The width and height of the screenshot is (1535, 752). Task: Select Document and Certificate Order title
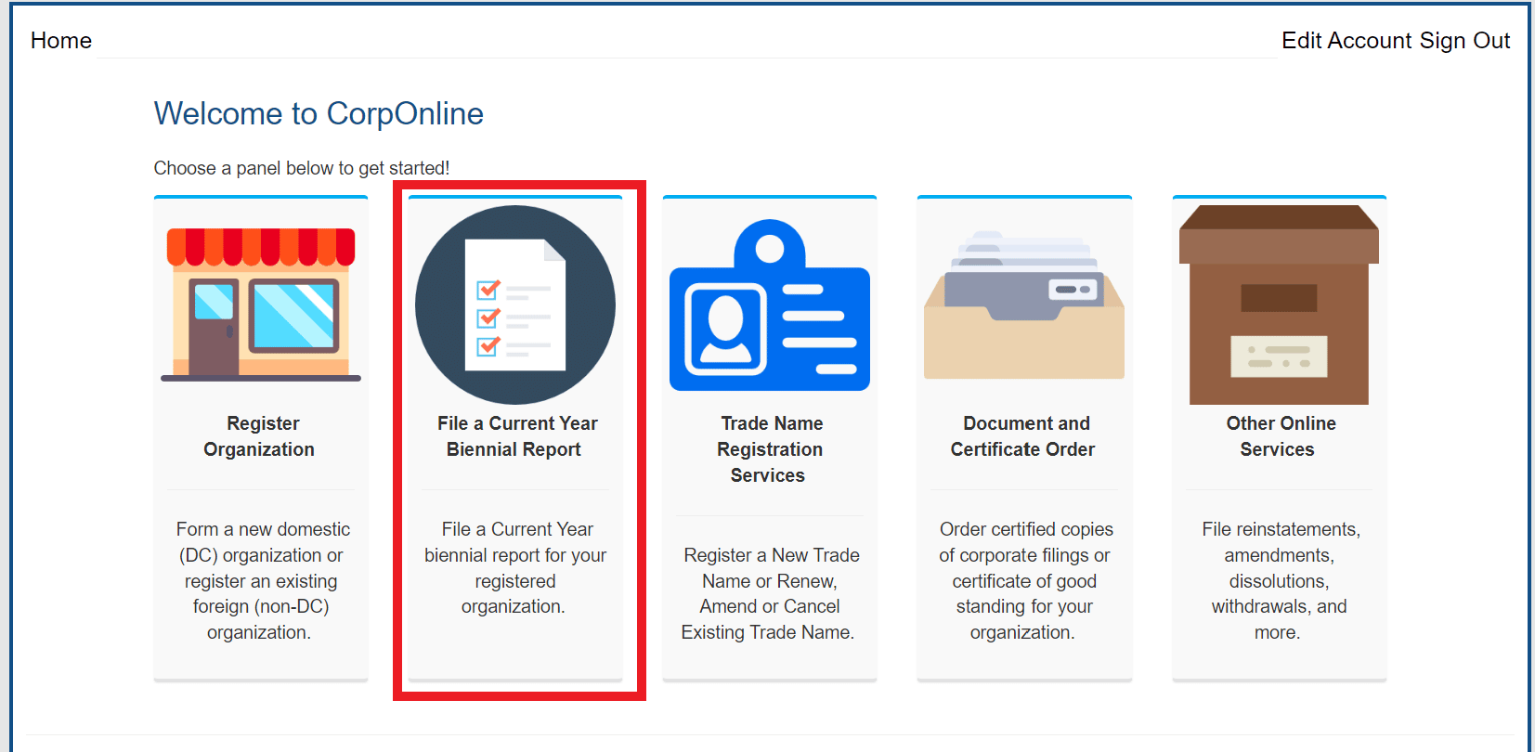click(x=1024, y=436)
